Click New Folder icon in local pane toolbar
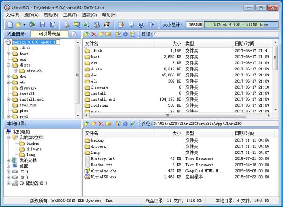This screenshot has height=207, width=283. [94, 124]
